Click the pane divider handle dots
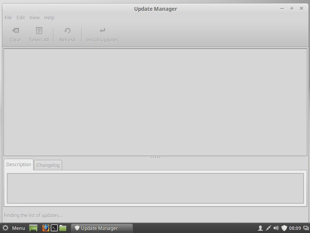The height and width of the screenshot is (233, 310). (155, 157)
